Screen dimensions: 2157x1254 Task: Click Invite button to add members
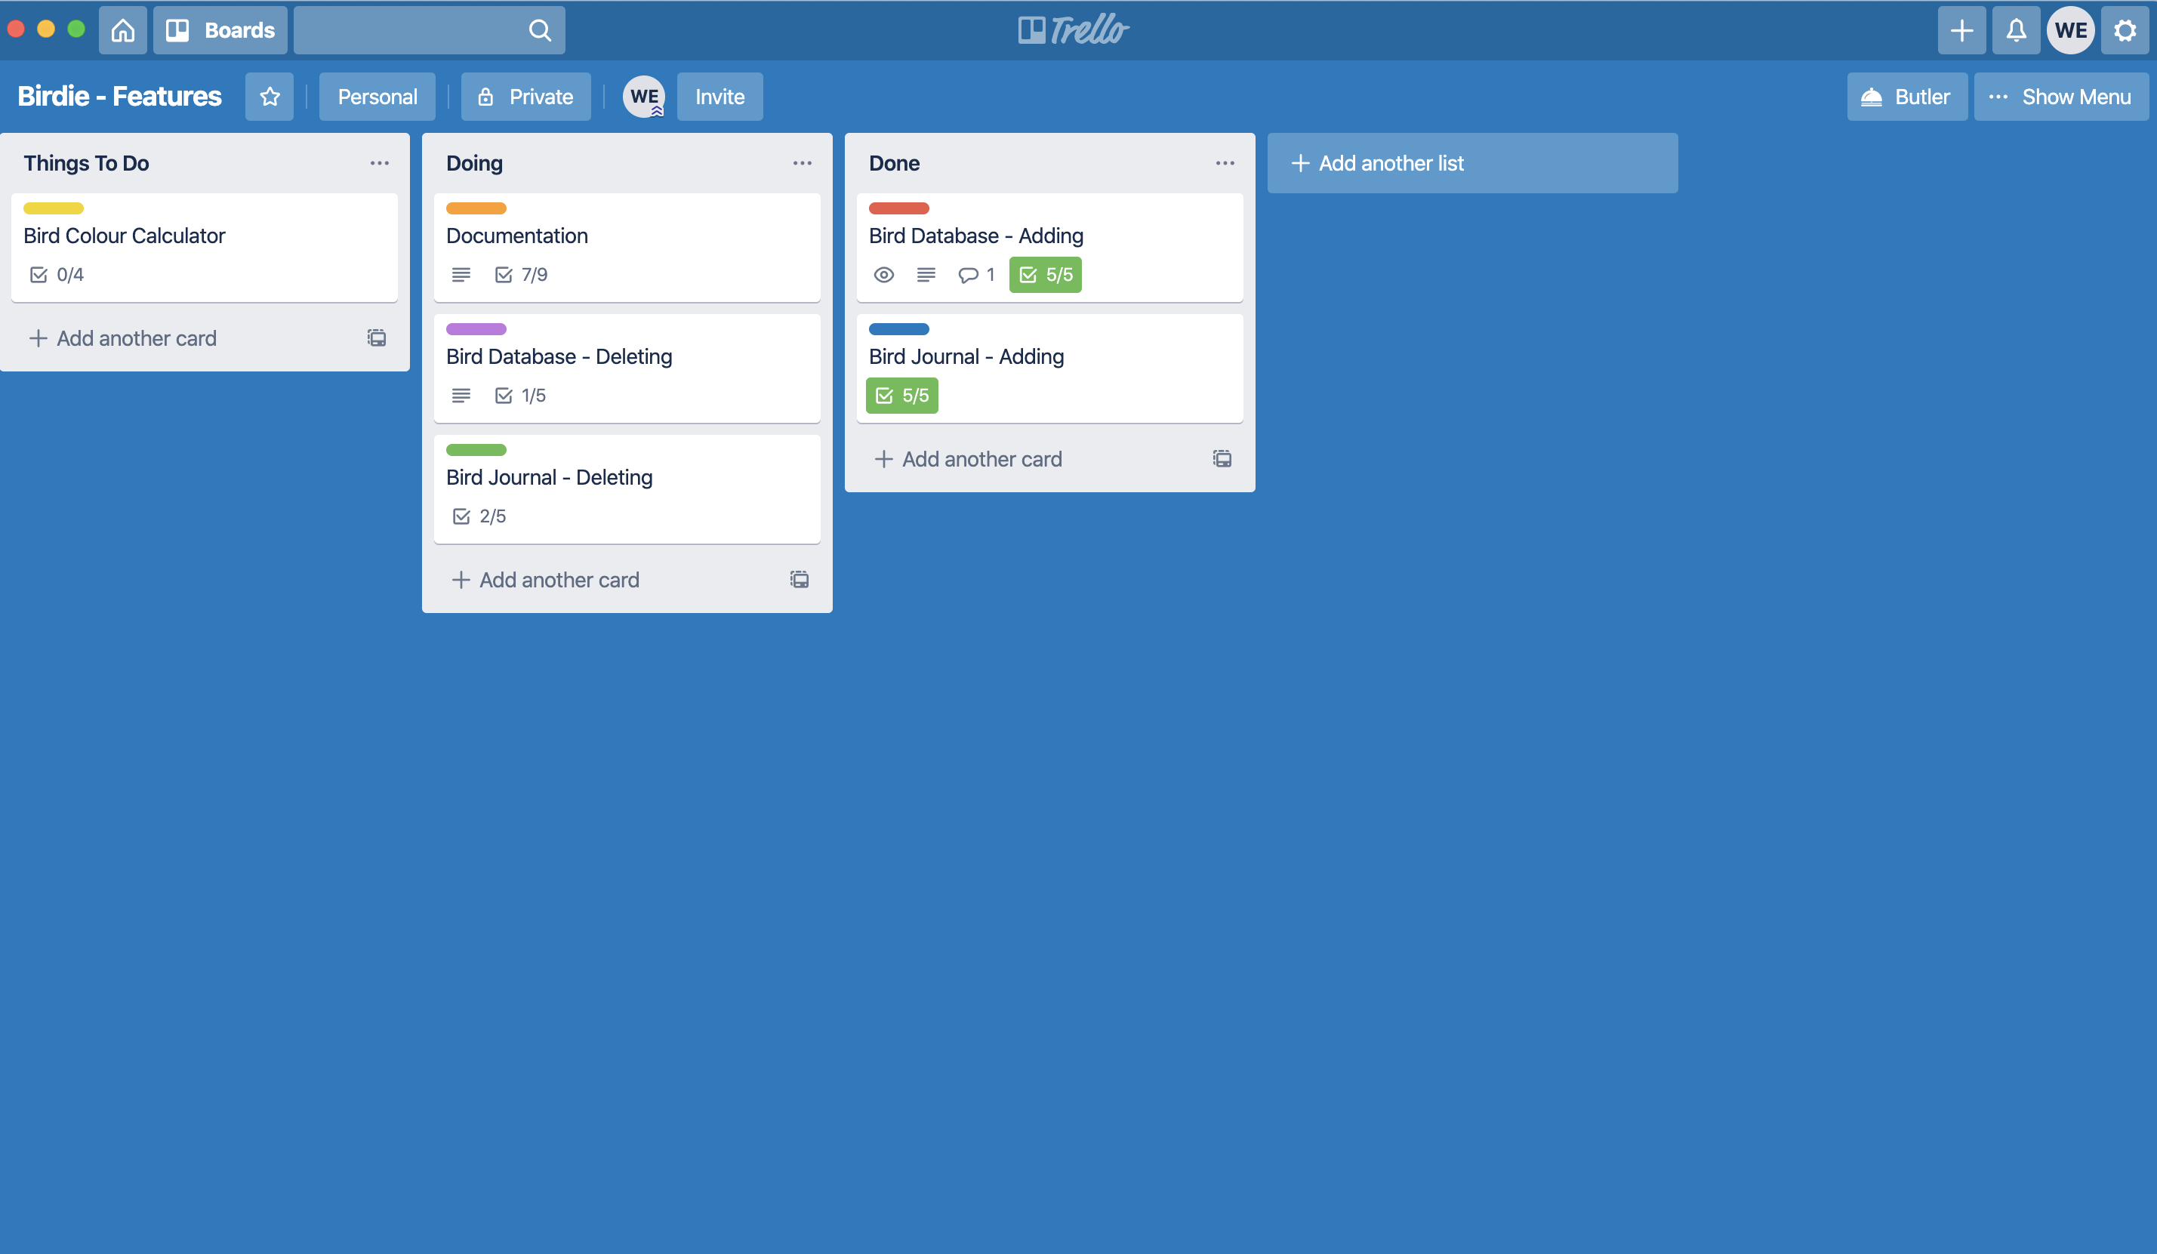click(x=720, y=96)
